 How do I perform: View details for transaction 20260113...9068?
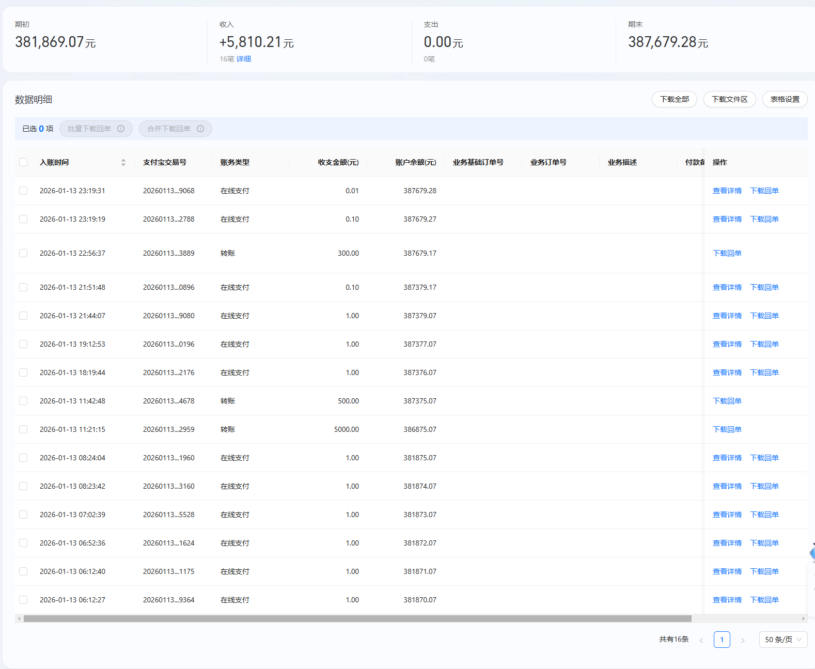click(x=727, y=191)
